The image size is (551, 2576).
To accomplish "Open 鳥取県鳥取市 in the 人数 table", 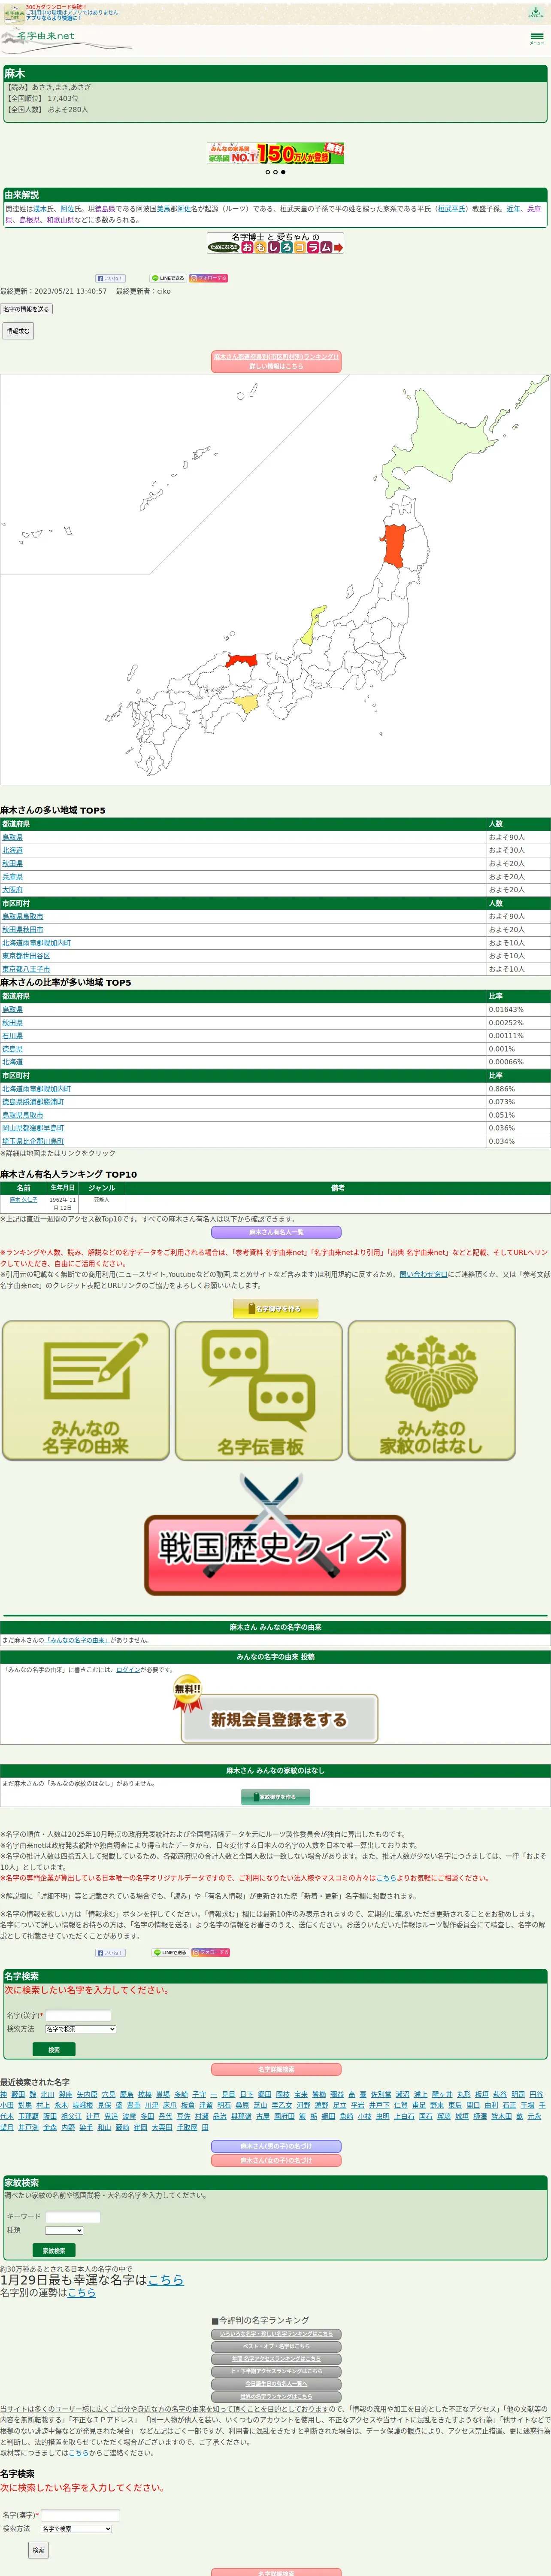I will [23, 916].
